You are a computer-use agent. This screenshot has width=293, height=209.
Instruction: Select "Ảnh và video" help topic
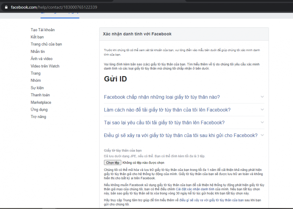(42, 59)
